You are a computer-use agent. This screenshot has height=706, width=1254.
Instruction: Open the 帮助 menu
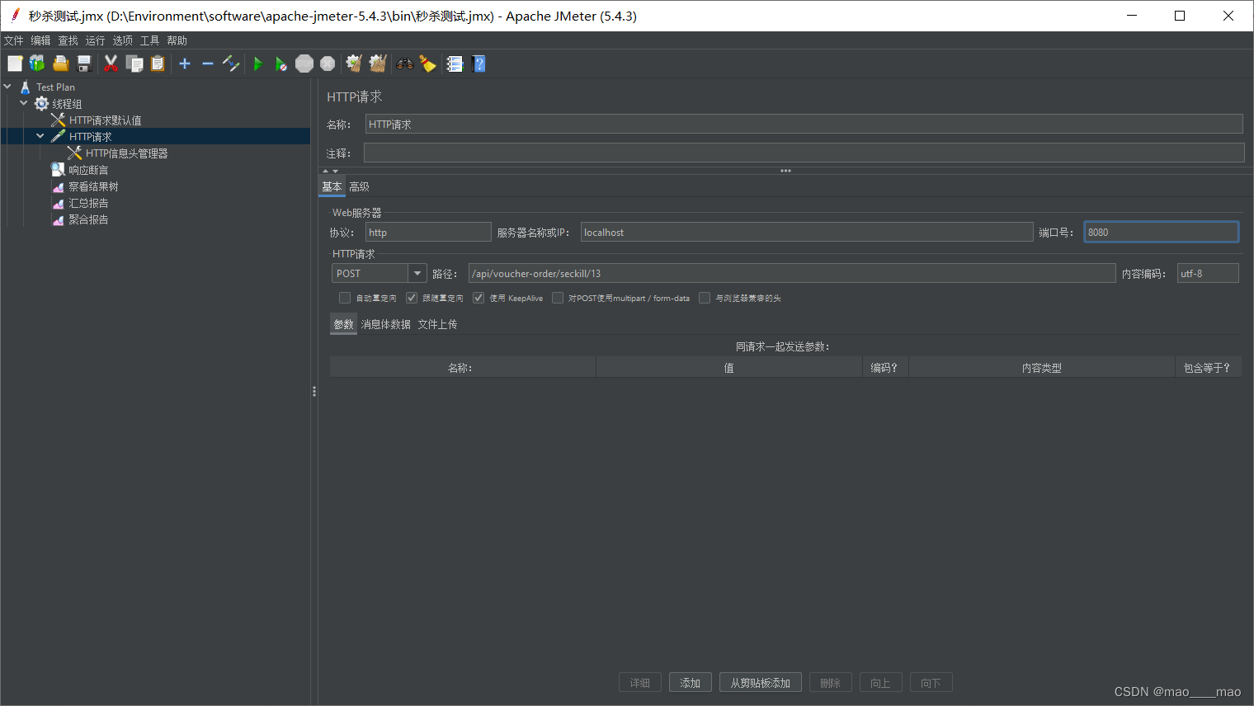tap(177, 40)
